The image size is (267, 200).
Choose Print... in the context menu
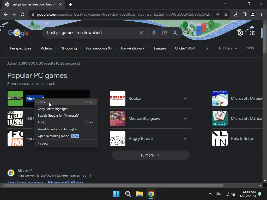[x=65, y=122]
